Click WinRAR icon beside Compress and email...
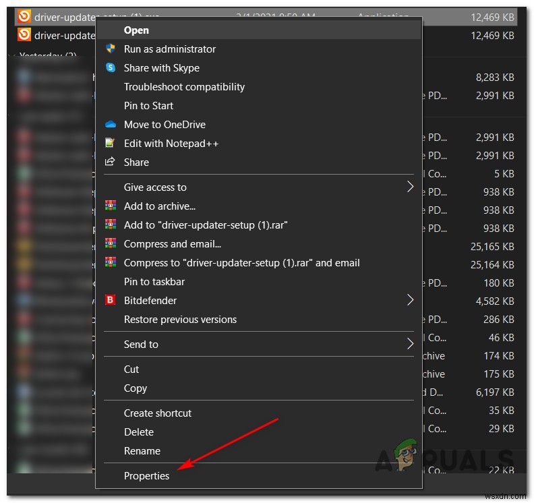 (x=111, y=243)
